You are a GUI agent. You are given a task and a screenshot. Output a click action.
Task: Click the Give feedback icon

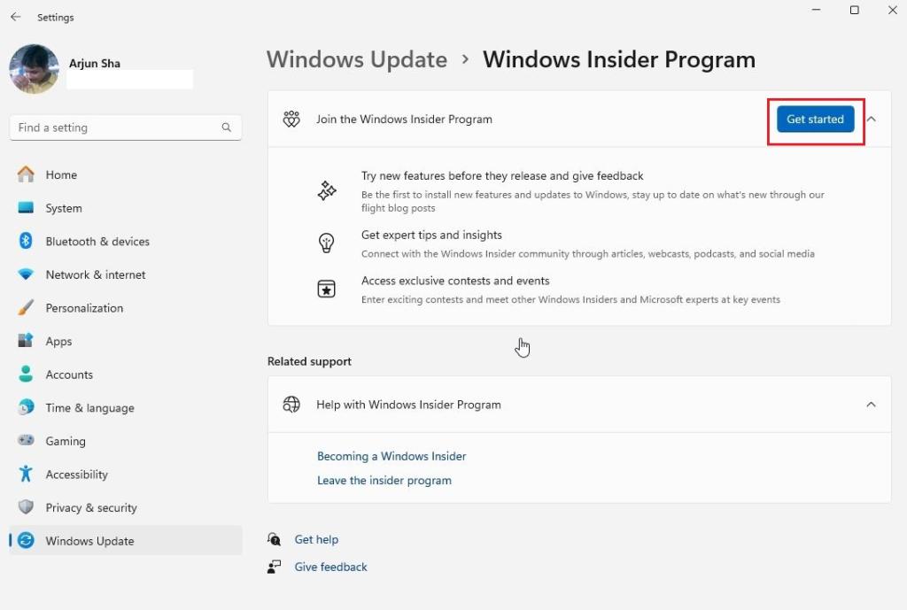[x=275, y=567]
